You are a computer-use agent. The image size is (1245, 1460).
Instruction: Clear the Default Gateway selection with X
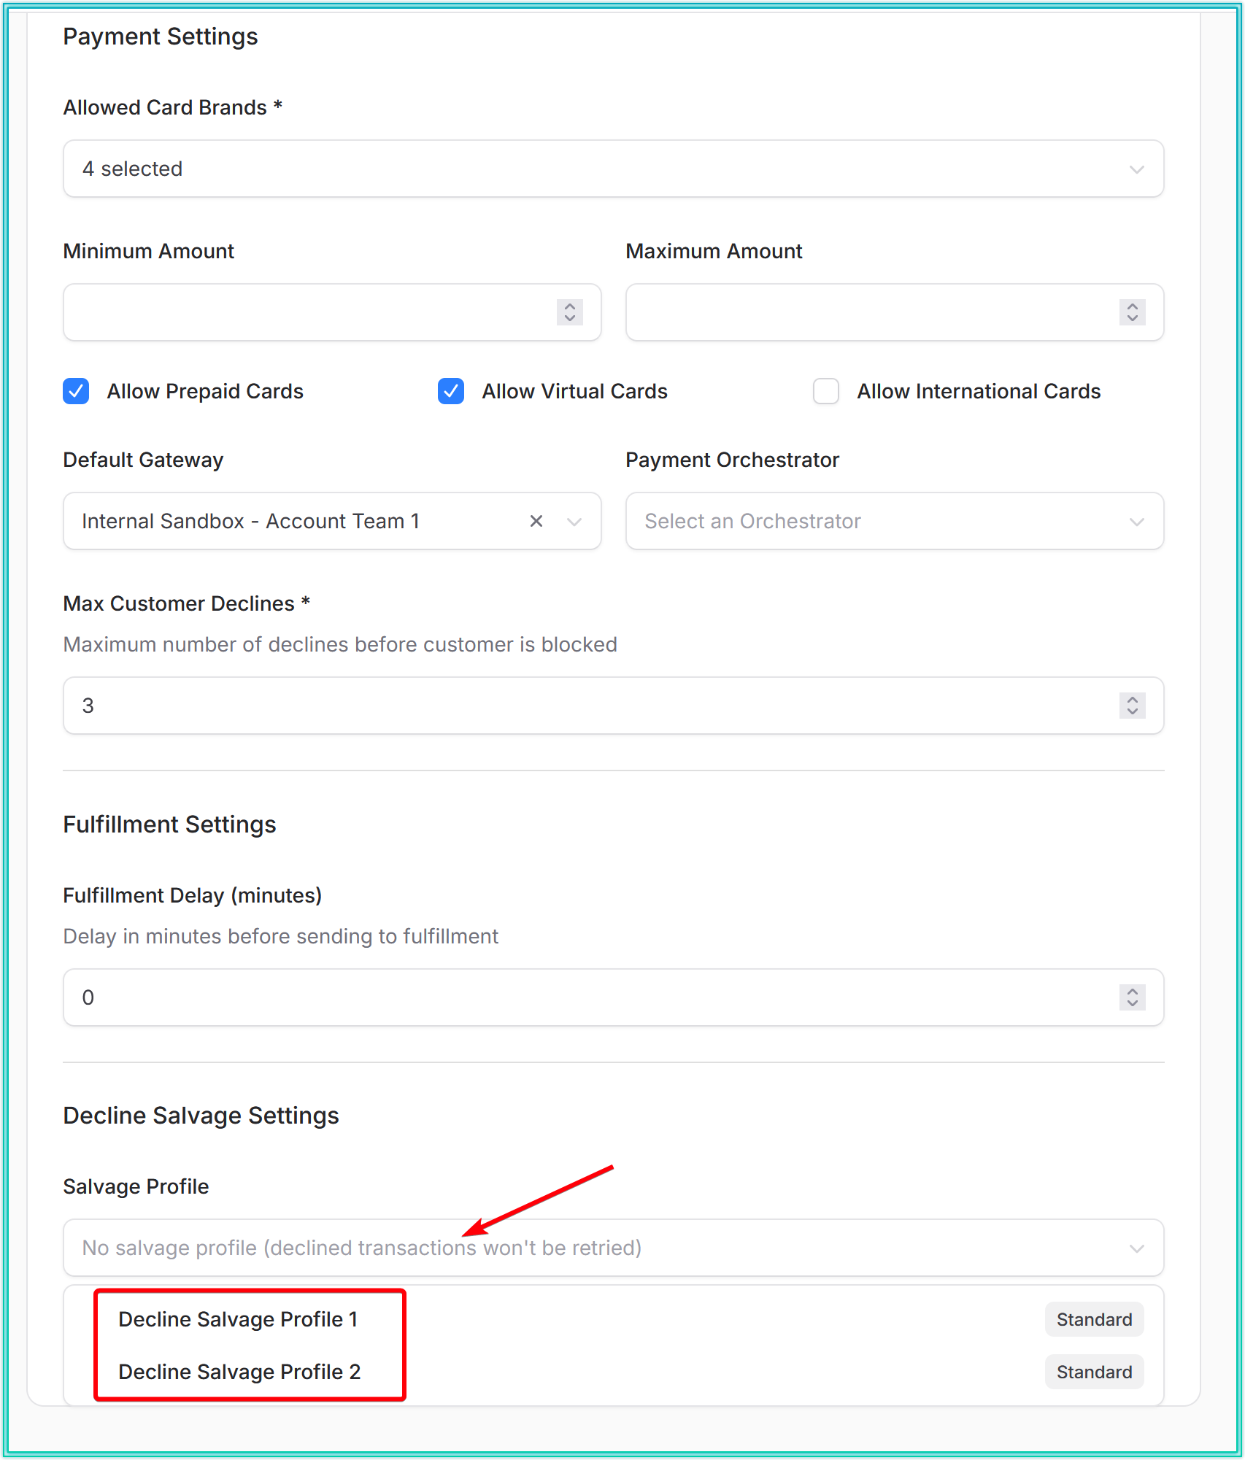point(536,521)
